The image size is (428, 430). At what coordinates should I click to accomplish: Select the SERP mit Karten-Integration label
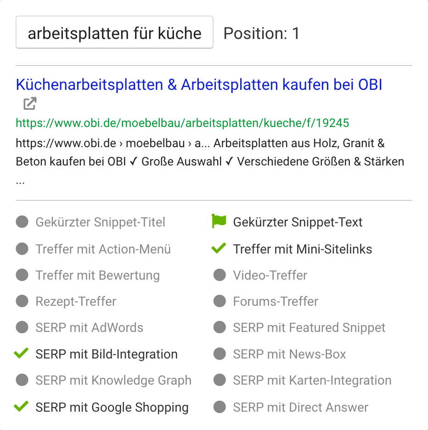312,380
